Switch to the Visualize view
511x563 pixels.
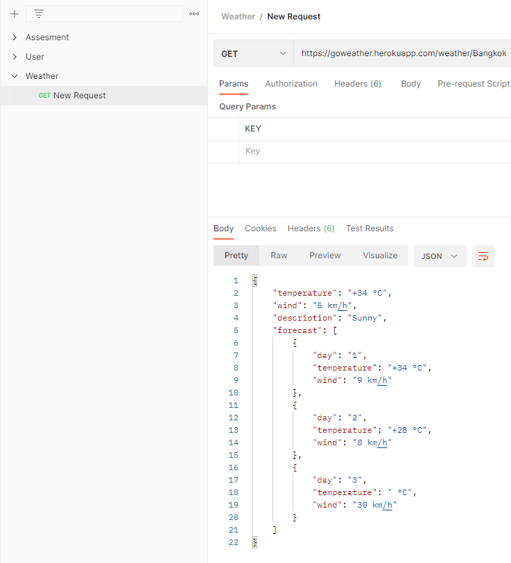coord(380,256)
